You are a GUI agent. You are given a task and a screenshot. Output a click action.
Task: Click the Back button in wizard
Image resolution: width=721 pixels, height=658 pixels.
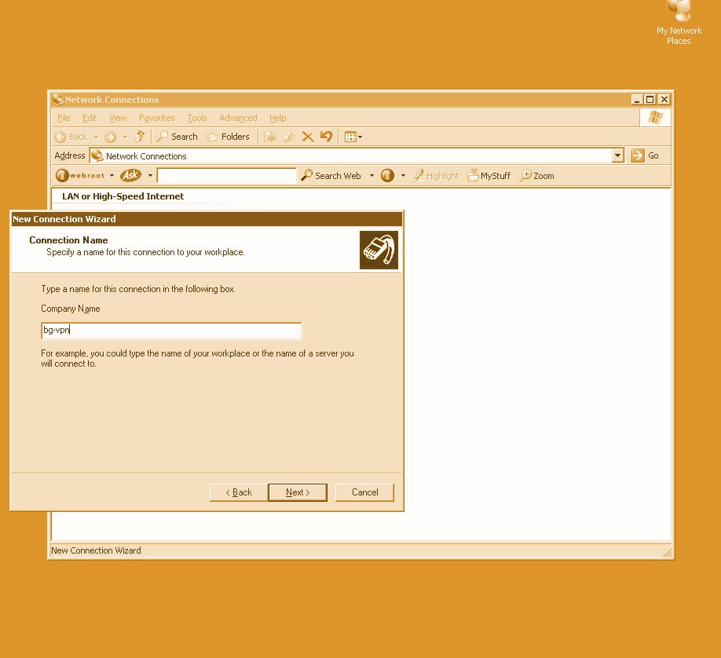pyautogui.click(x=239, y=492)
